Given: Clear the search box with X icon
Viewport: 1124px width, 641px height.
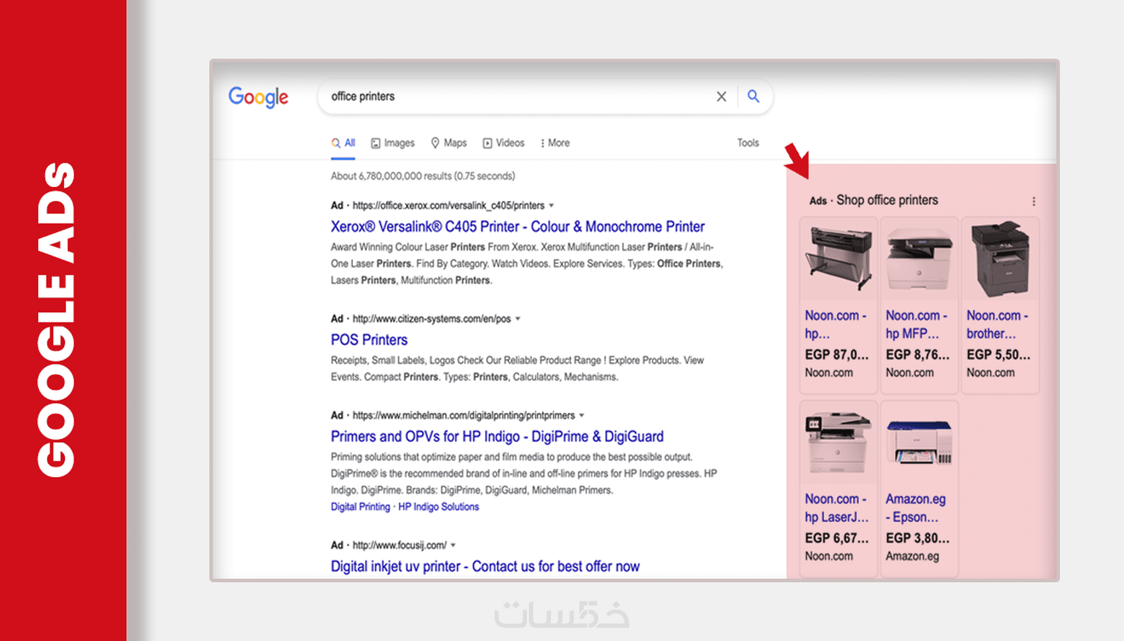Looking at the screenshot, I should (x=721, y=96).
